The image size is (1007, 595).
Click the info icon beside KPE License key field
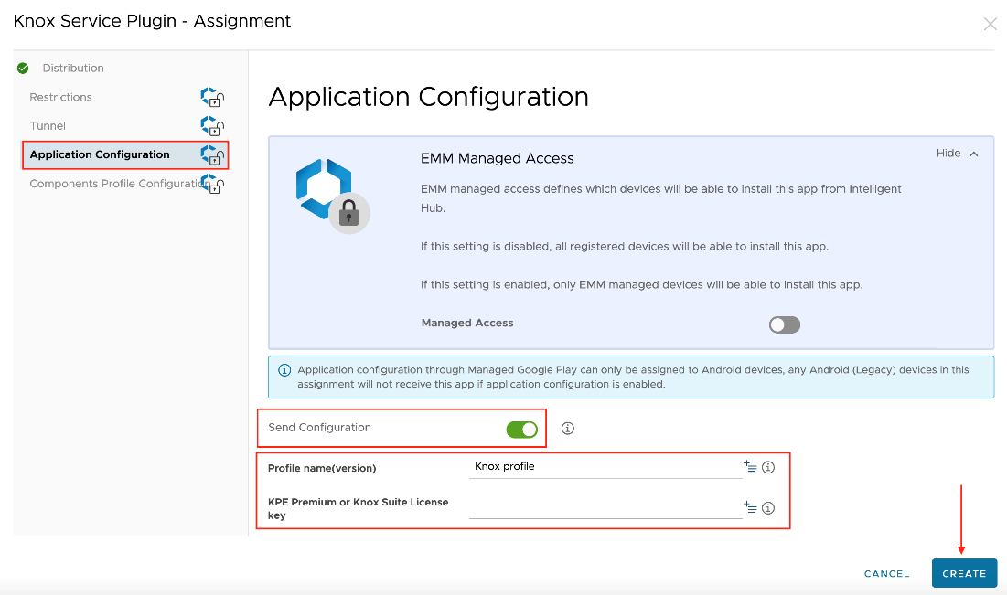[x=768, y=507]
